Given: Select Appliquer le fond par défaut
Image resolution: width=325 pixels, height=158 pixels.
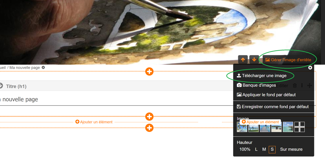Looking at the screenshot, I should pos(266,95).
